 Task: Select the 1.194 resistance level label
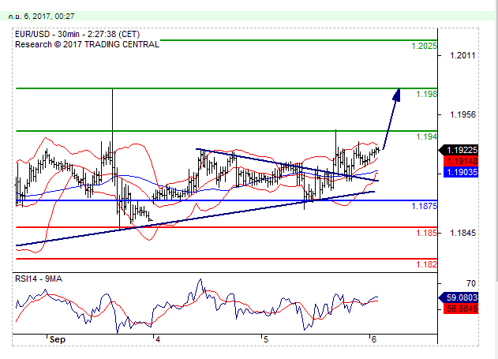(x=426, y=136)
